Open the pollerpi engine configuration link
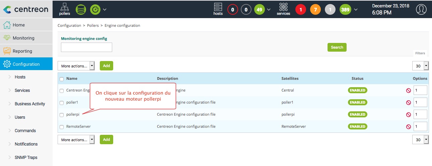 point(74,115)
